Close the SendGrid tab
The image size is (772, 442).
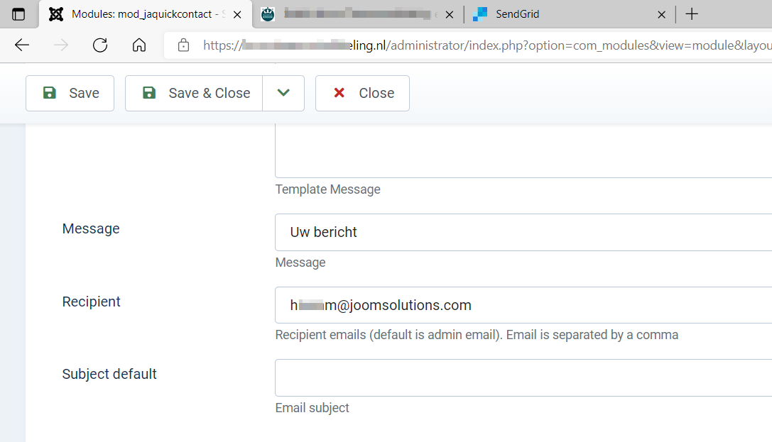pyautogui.click(x=662, y=14)
